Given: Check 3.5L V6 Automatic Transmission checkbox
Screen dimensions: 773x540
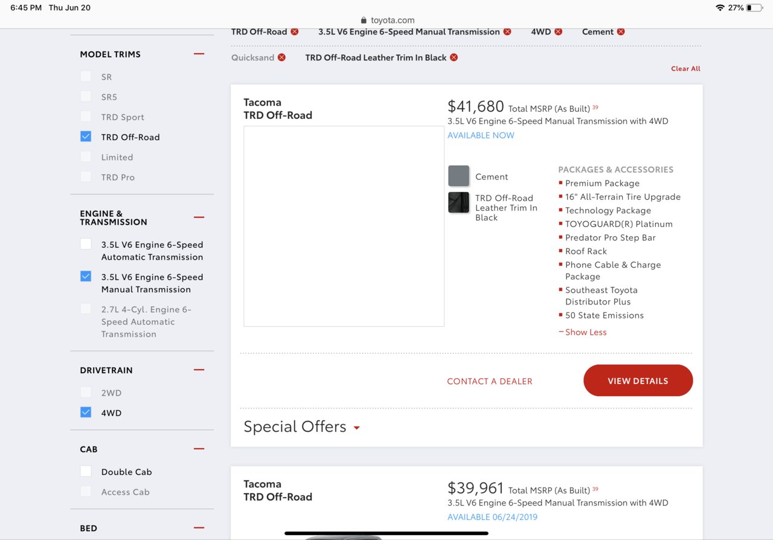Looking at the screenshot, I should pos(86,244).
